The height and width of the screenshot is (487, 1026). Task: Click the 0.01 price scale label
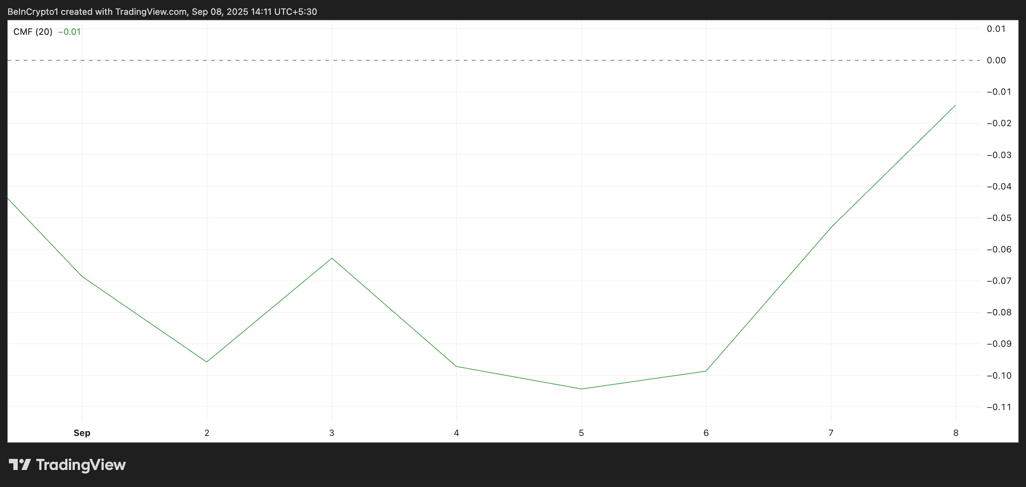[996, 28]
